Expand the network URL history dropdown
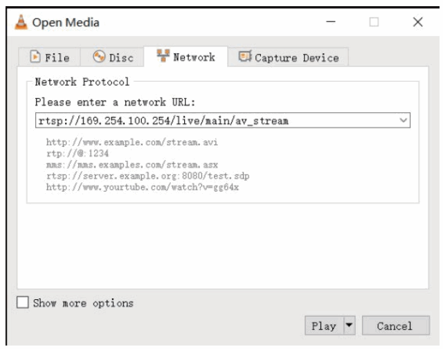This screenshot has width=443, height=349. pos(404,122)
